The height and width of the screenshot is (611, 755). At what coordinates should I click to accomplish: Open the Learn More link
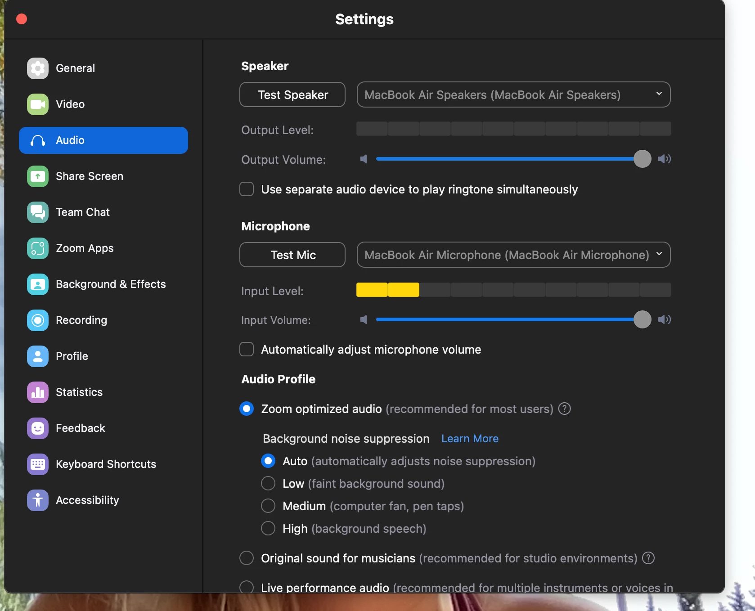[x=470, y=438]
